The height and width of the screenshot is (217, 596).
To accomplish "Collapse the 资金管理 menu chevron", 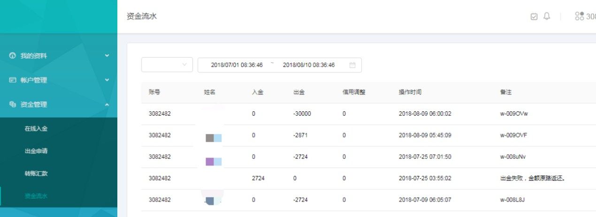I will pos(107,105).
